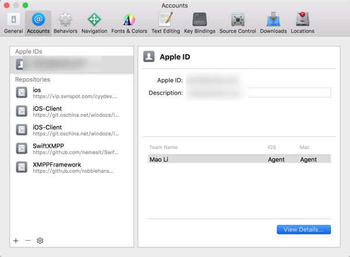Select the blurred Apple ID account row
This screenshot has height=257, width=350.
coord(72,65)
